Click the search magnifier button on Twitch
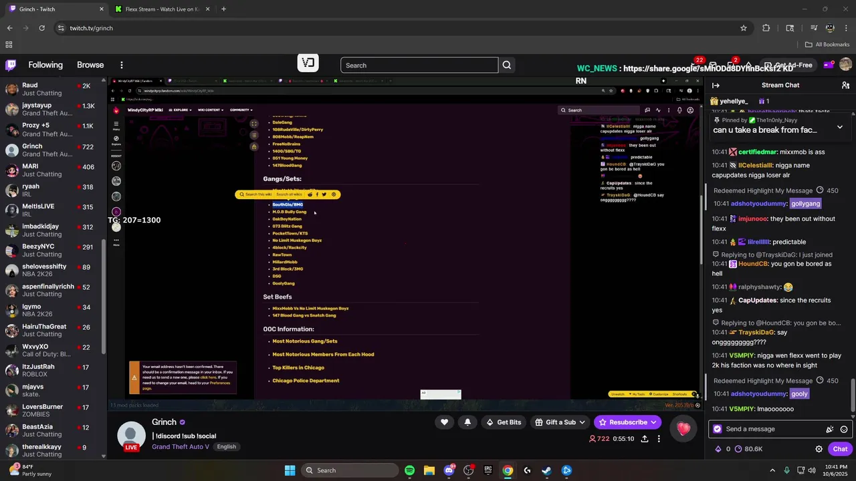The height and width of the screenshot is (481, 856). (x=507, y=65)
